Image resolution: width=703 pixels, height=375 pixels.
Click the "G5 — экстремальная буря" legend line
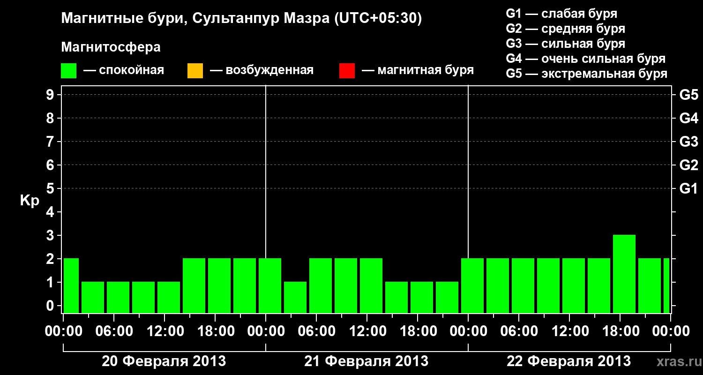click(586, 74)
